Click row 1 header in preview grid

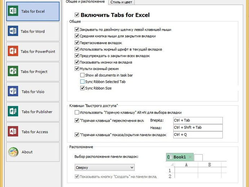click(170, 170)
